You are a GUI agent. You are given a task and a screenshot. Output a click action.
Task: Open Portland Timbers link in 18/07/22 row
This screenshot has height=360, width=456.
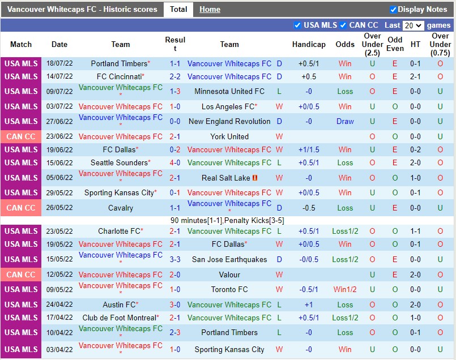pos(119,63)
